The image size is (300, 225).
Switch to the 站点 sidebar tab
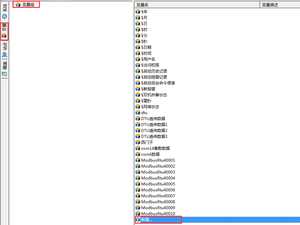pos(5,50)
